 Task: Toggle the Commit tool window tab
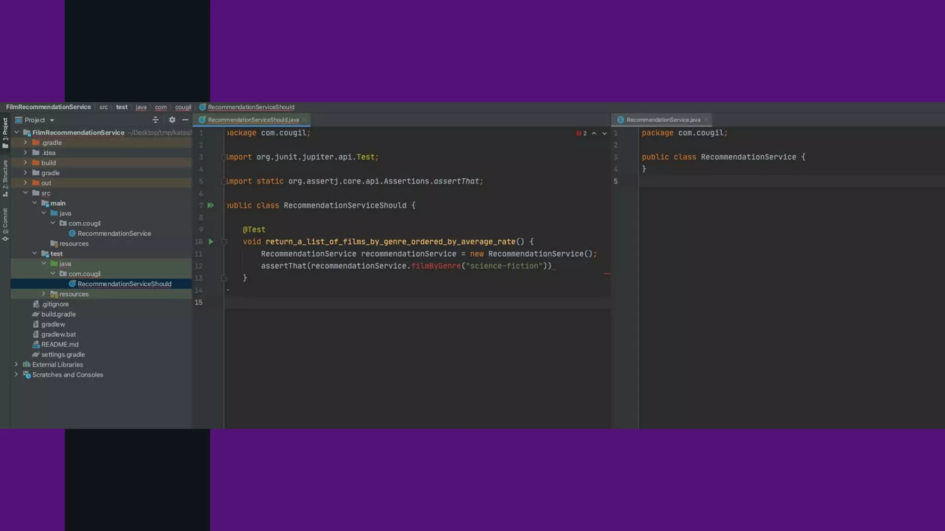pyautogui.click(x=5, y=224)
